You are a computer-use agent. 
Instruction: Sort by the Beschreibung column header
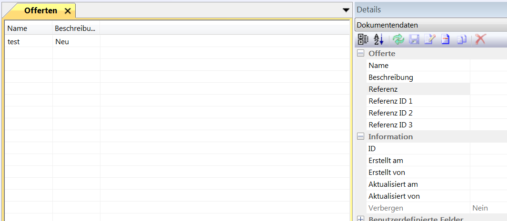[x=76, y=29]
